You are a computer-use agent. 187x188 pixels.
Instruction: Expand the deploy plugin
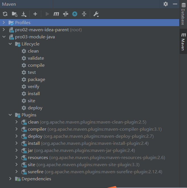16,136
